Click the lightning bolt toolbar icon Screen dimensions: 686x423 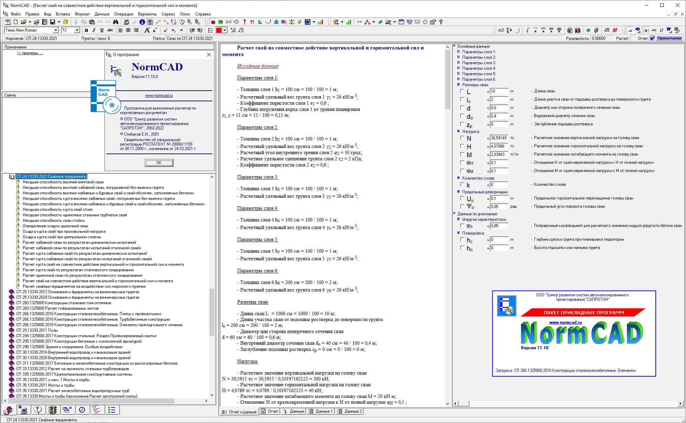tap(299, 22)
